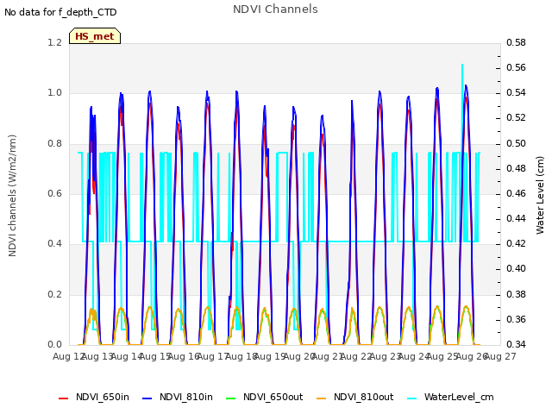The width and height of the screenshot is (552, 414).
Task: Click the 0.44 tick on right axis
Action: 516,218
